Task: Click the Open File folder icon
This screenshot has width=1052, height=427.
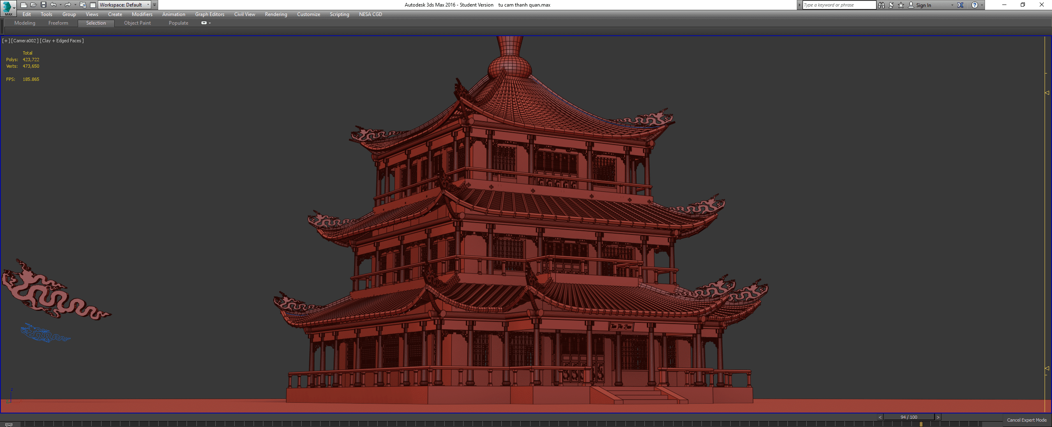Action: click(x=34, y=5)
